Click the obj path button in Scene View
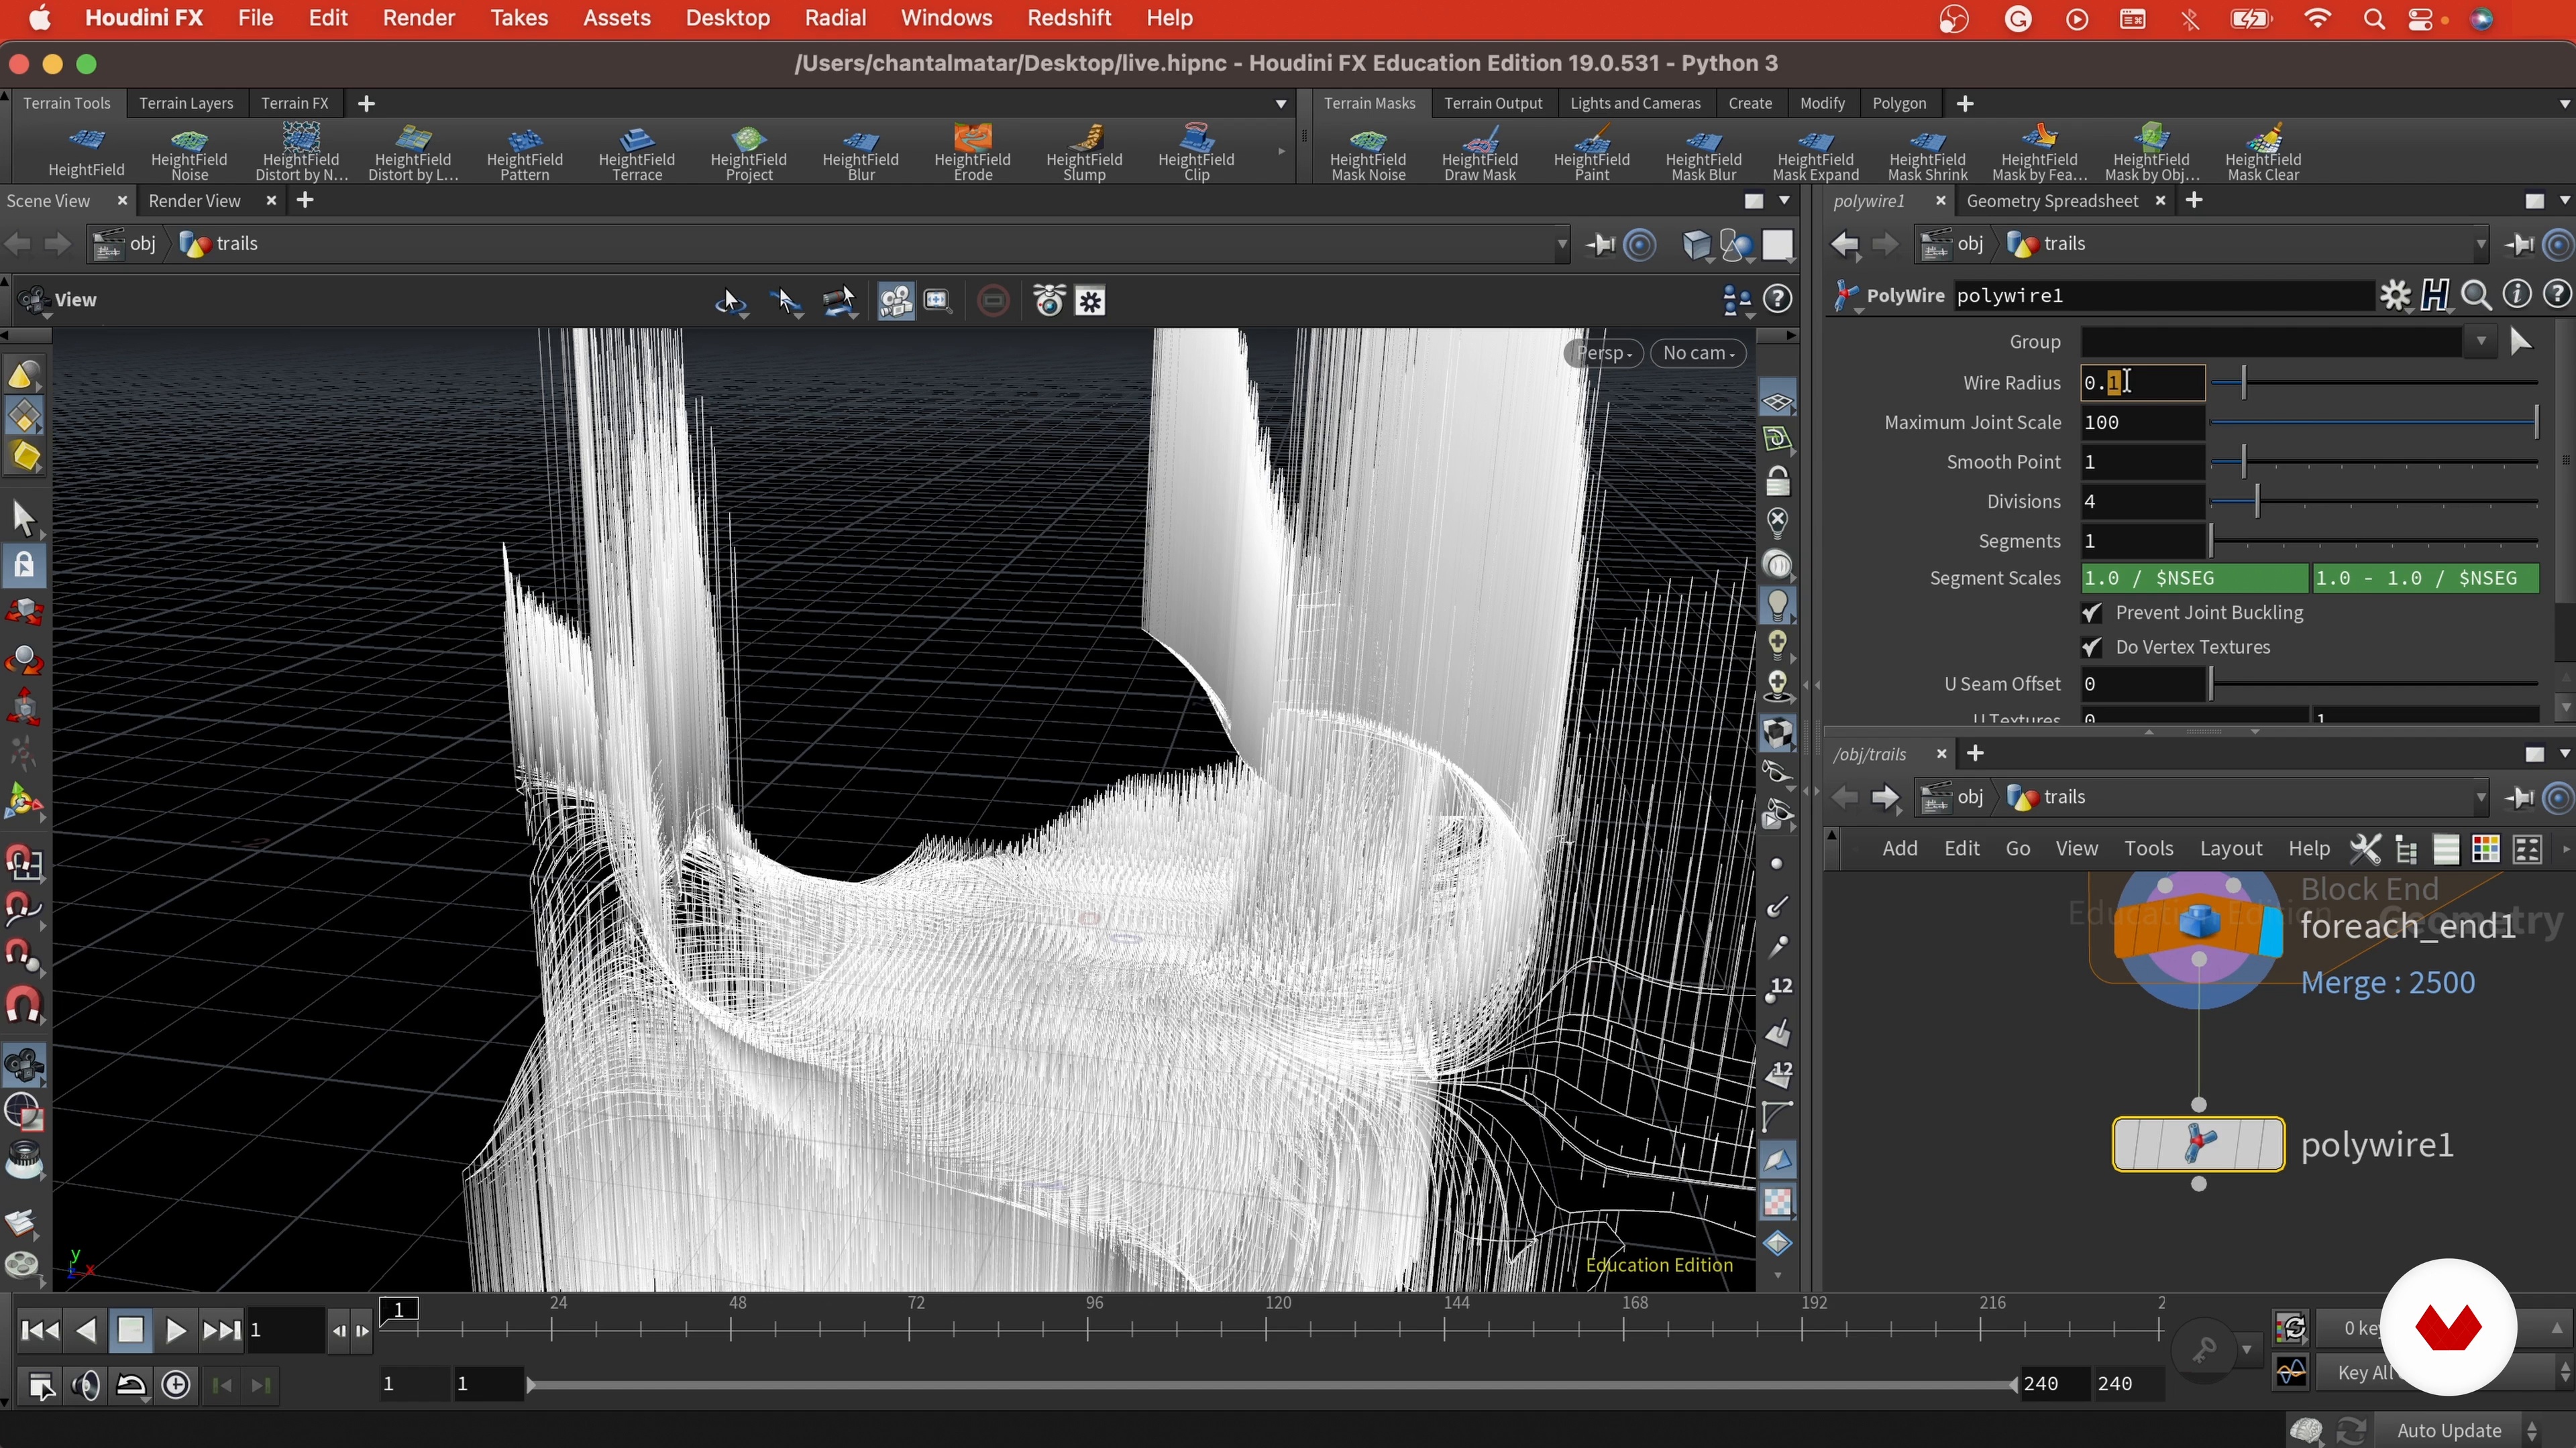 (x=127, y=244)
